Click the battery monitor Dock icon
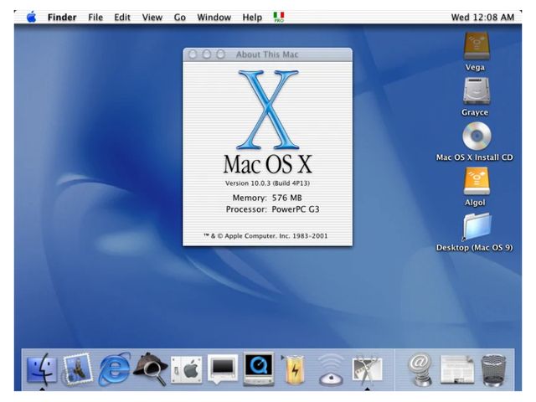Image resolution: width=536 pixels, height=402 pixels. pos(295,368)
